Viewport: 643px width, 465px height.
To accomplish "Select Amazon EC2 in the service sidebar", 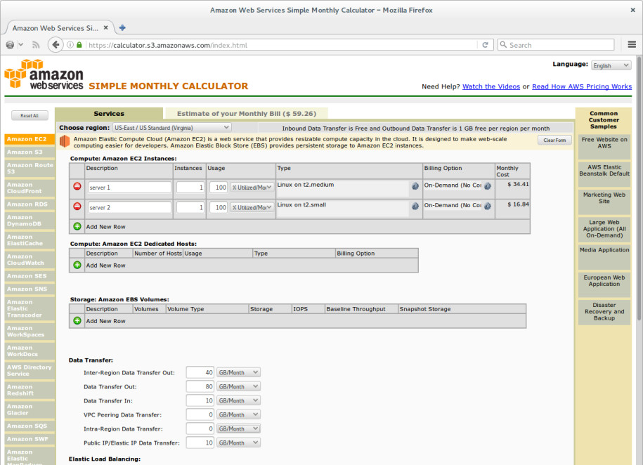I will tap(30, 139).
